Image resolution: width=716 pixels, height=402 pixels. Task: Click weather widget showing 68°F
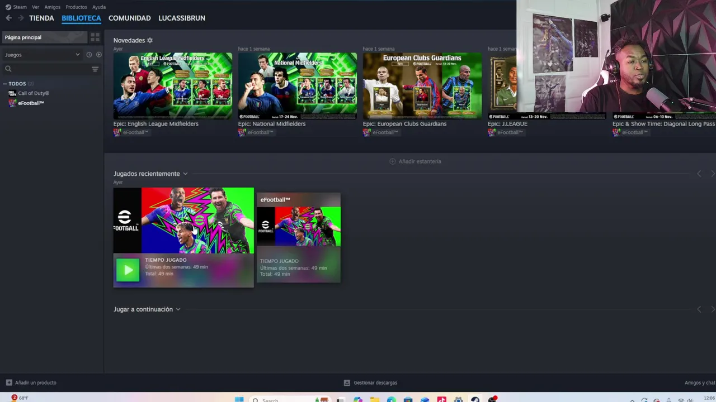(19, 398)
